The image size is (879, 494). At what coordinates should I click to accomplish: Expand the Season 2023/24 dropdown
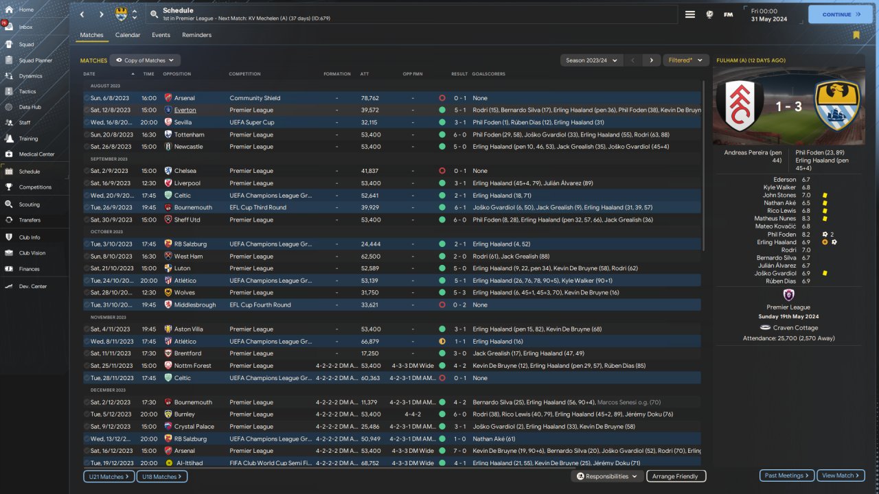click(591, 60)
